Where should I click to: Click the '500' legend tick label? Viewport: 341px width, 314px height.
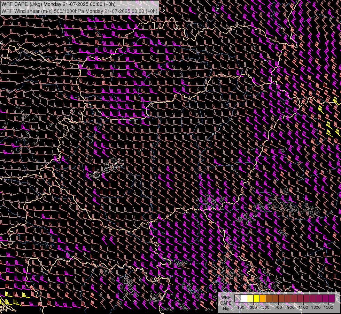[266, 307]
